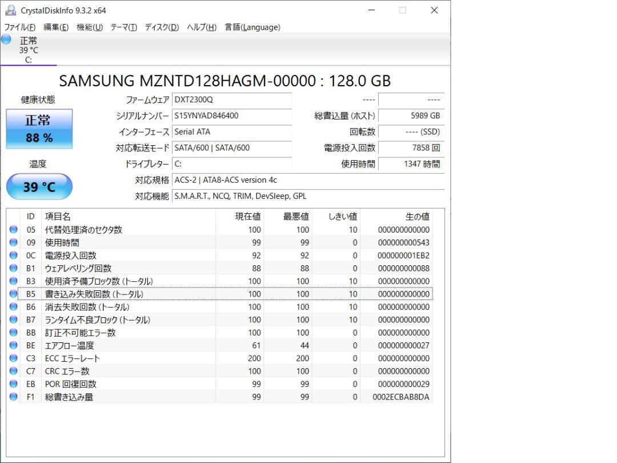The width and height of the screenshot is (617, 463).
Task: Click the 項目名 column header
Action: (x=129, y=217)
